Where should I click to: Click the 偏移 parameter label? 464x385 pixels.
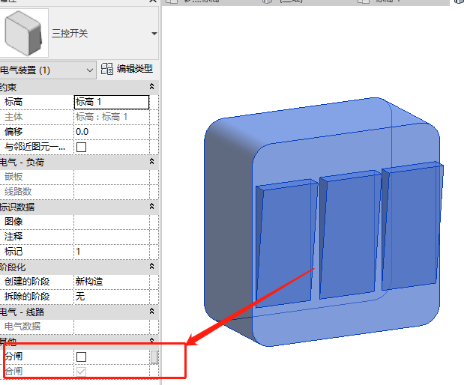[x=13, y=132]
